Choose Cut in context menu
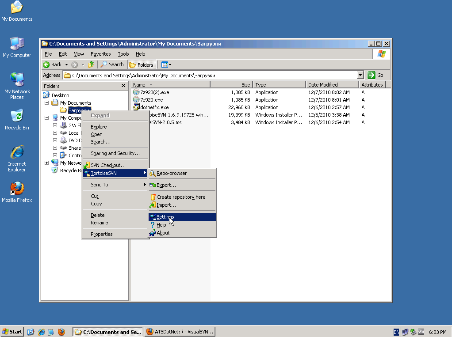The height and width of the screenshot is (337, 452). [x=115, y=196]
